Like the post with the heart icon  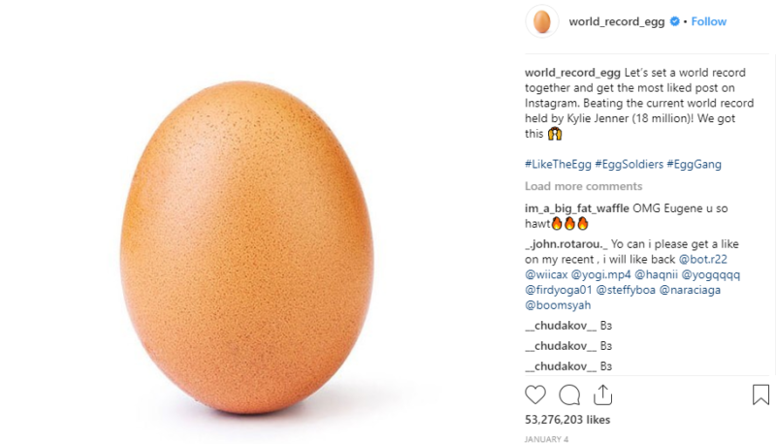pos(535,395)
